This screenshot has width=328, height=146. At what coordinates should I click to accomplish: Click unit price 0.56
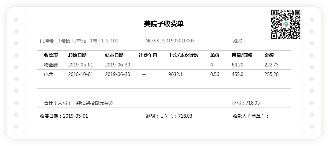[215, 74]
